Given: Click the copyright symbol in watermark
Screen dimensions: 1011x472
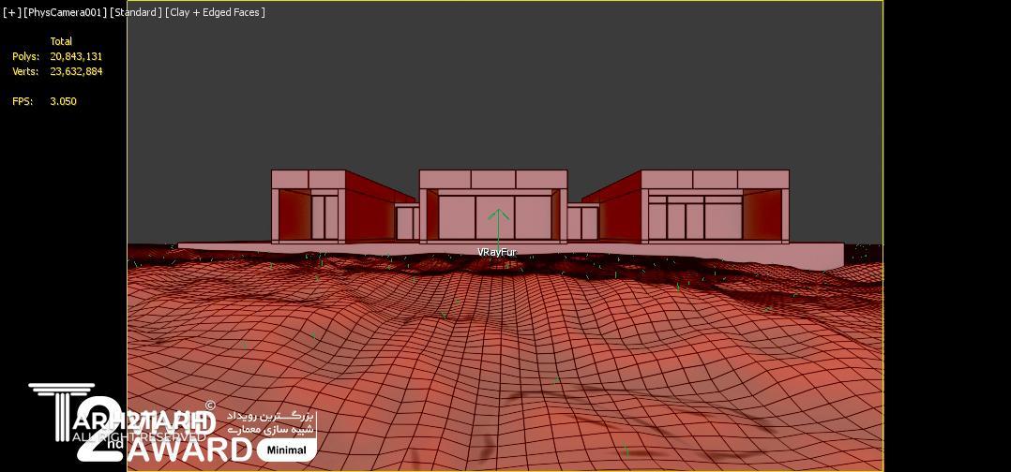Looking at the screenshot, I should pos(210,406).
